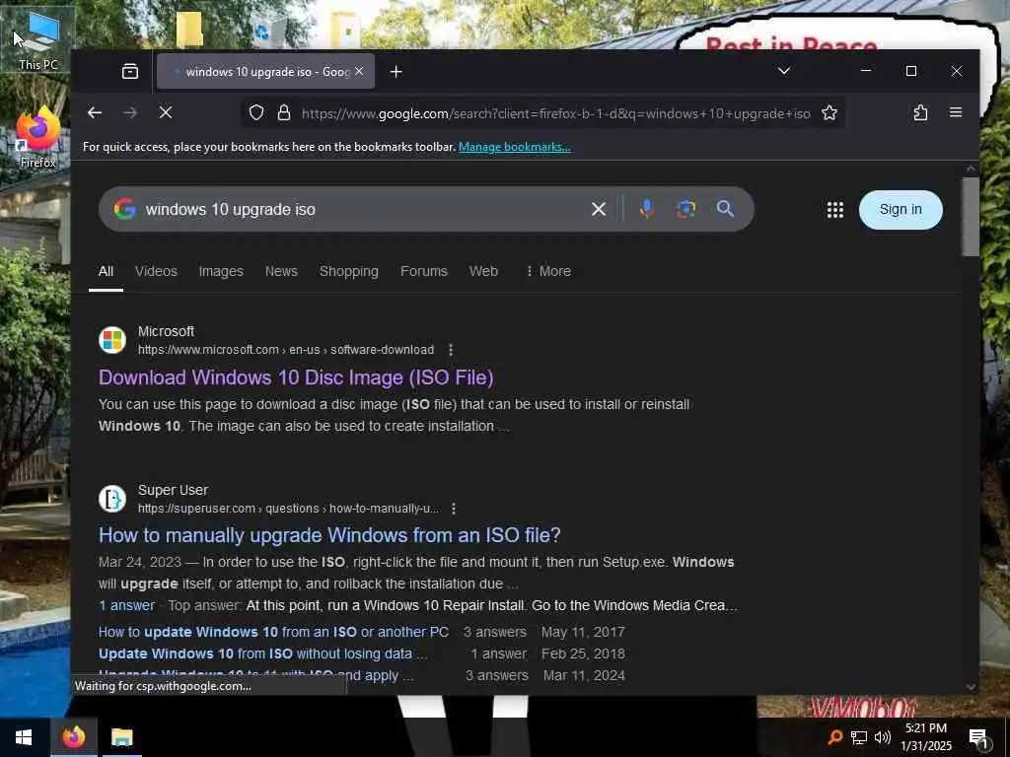Viewport: 1010px width, 757px height.
Task: Open Manage bookmarks link
Action: click(514, 147)
